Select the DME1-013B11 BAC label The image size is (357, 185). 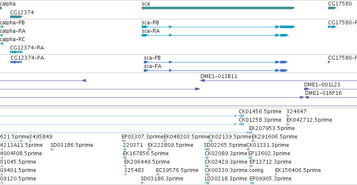tap(219, 76)
